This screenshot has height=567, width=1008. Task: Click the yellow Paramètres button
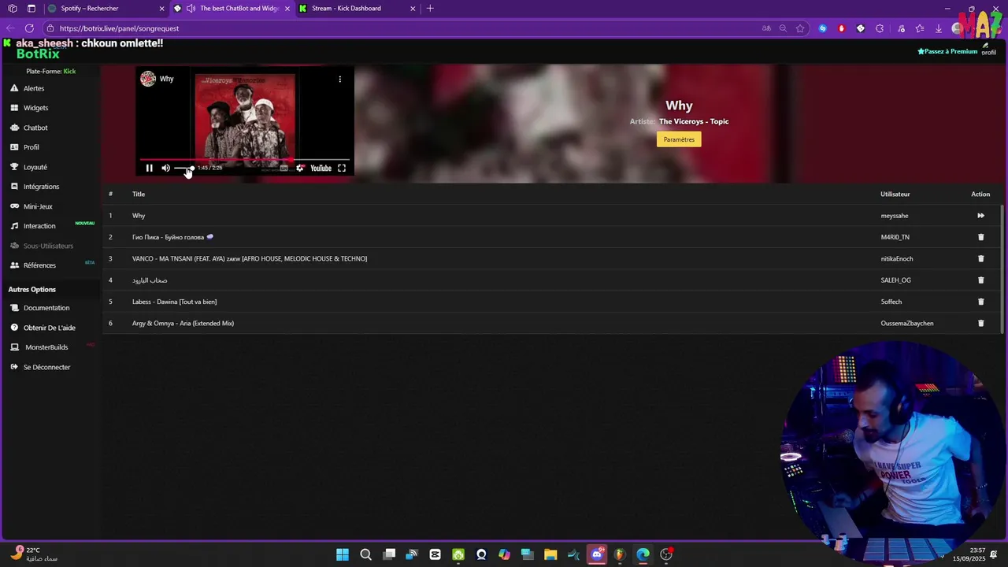[x=679, y=139]
